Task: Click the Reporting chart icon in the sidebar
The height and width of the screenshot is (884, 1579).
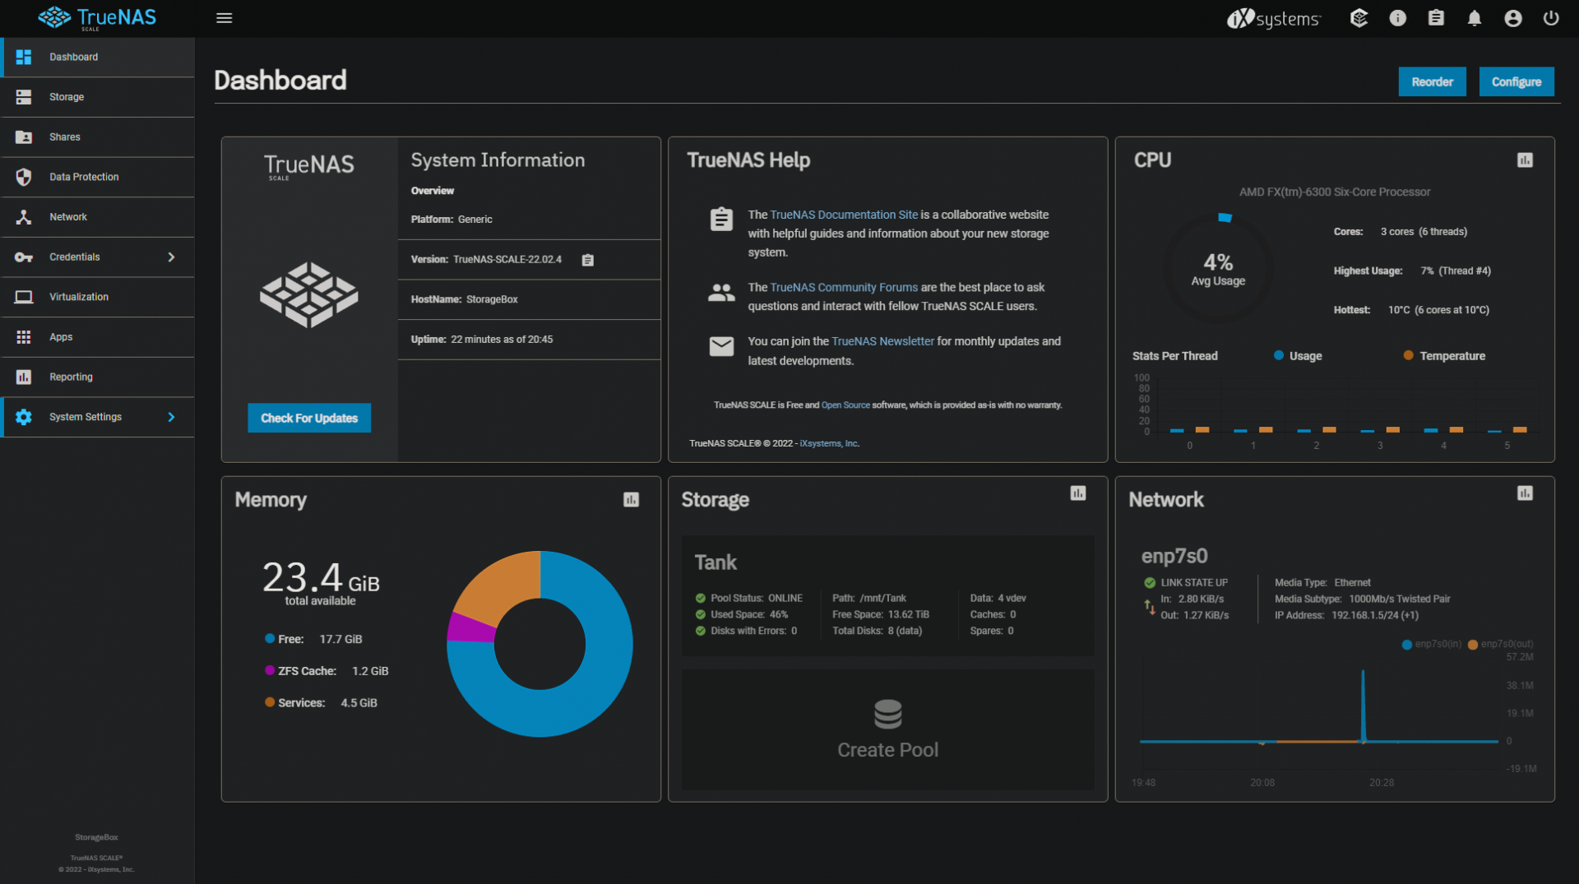Action: click(x=24, y=377)
